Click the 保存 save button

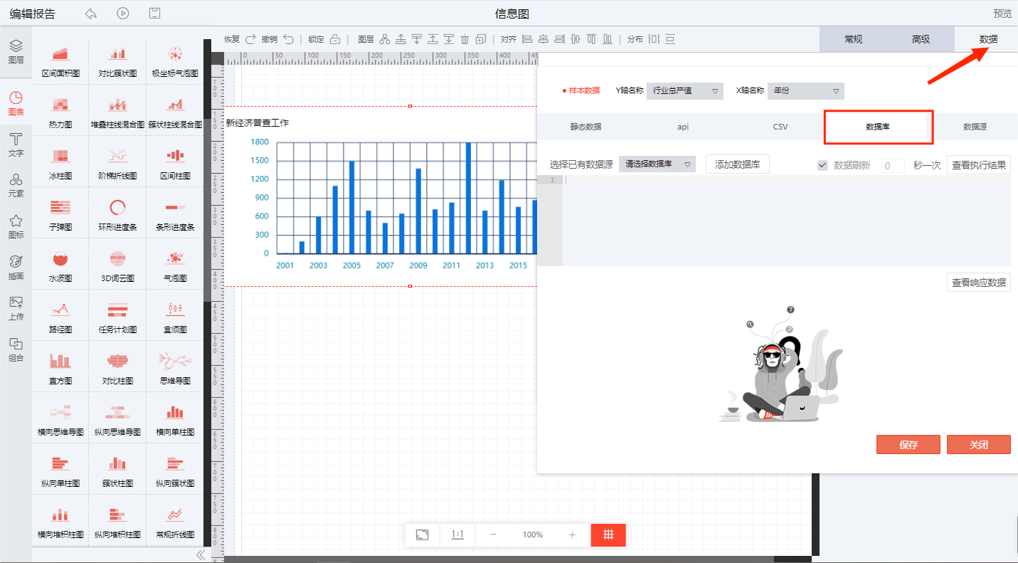click(x=908, y=444)
